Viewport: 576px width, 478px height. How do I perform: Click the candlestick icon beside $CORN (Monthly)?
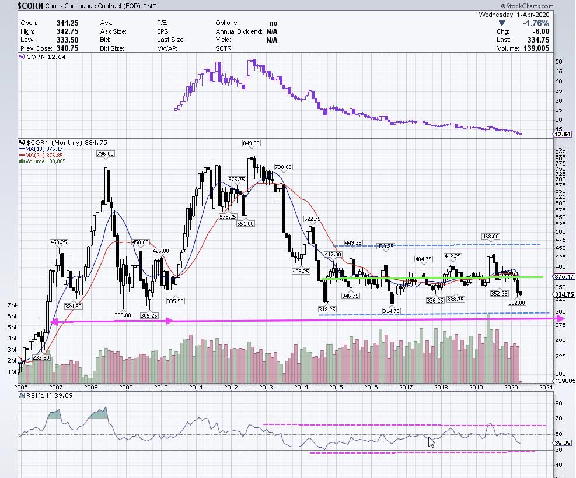[x=22, y=142]
